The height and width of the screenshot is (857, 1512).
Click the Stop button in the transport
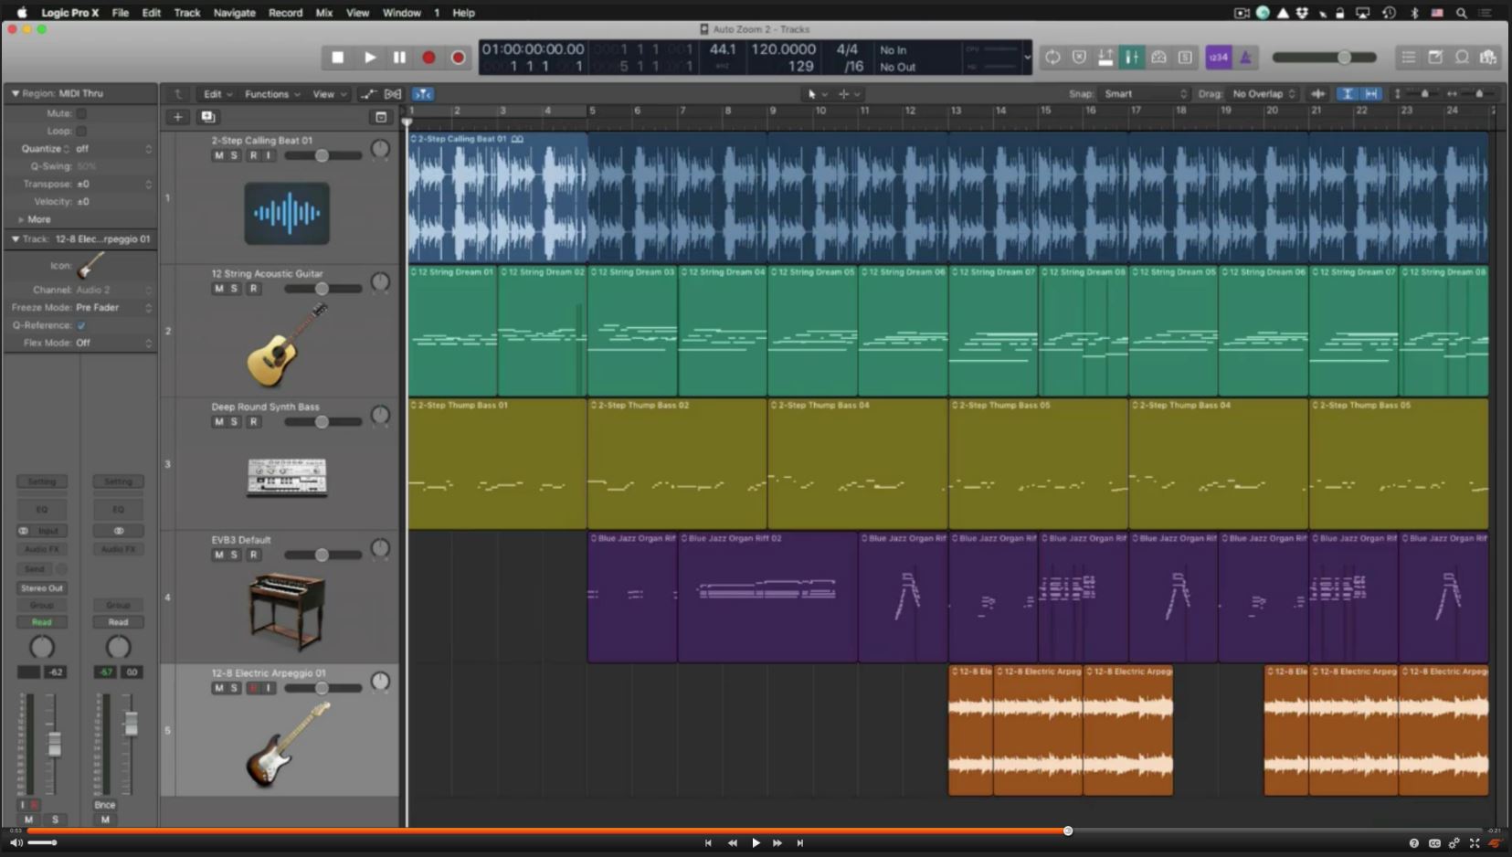(337, 58)
